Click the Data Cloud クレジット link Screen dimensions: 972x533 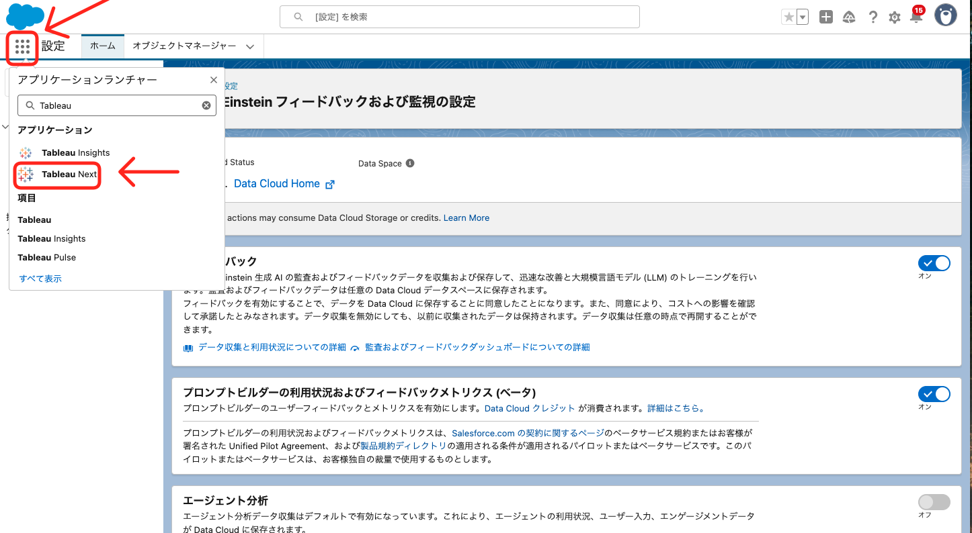pyautogui.click(x=530, y=408)
